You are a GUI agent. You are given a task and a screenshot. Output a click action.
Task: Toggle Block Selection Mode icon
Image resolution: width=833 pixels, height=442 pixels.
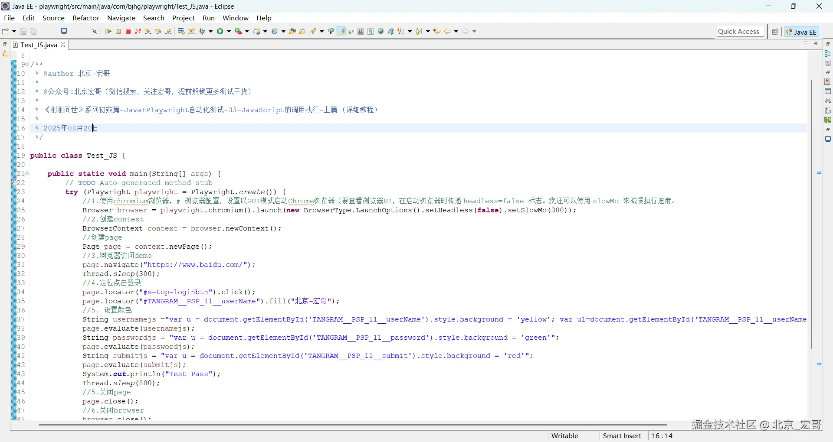(361, 31)
